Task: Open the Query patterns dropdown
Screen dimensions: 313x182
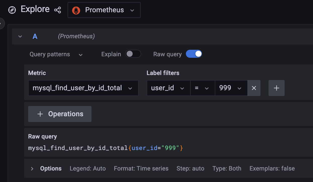Action: pyautogui.click(x=56, y=54)
